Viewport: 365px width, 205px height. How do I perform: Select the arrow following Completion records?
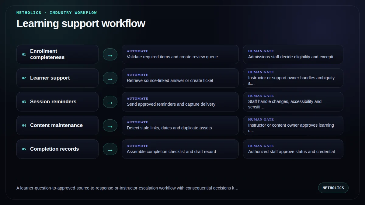pos(110,149)
